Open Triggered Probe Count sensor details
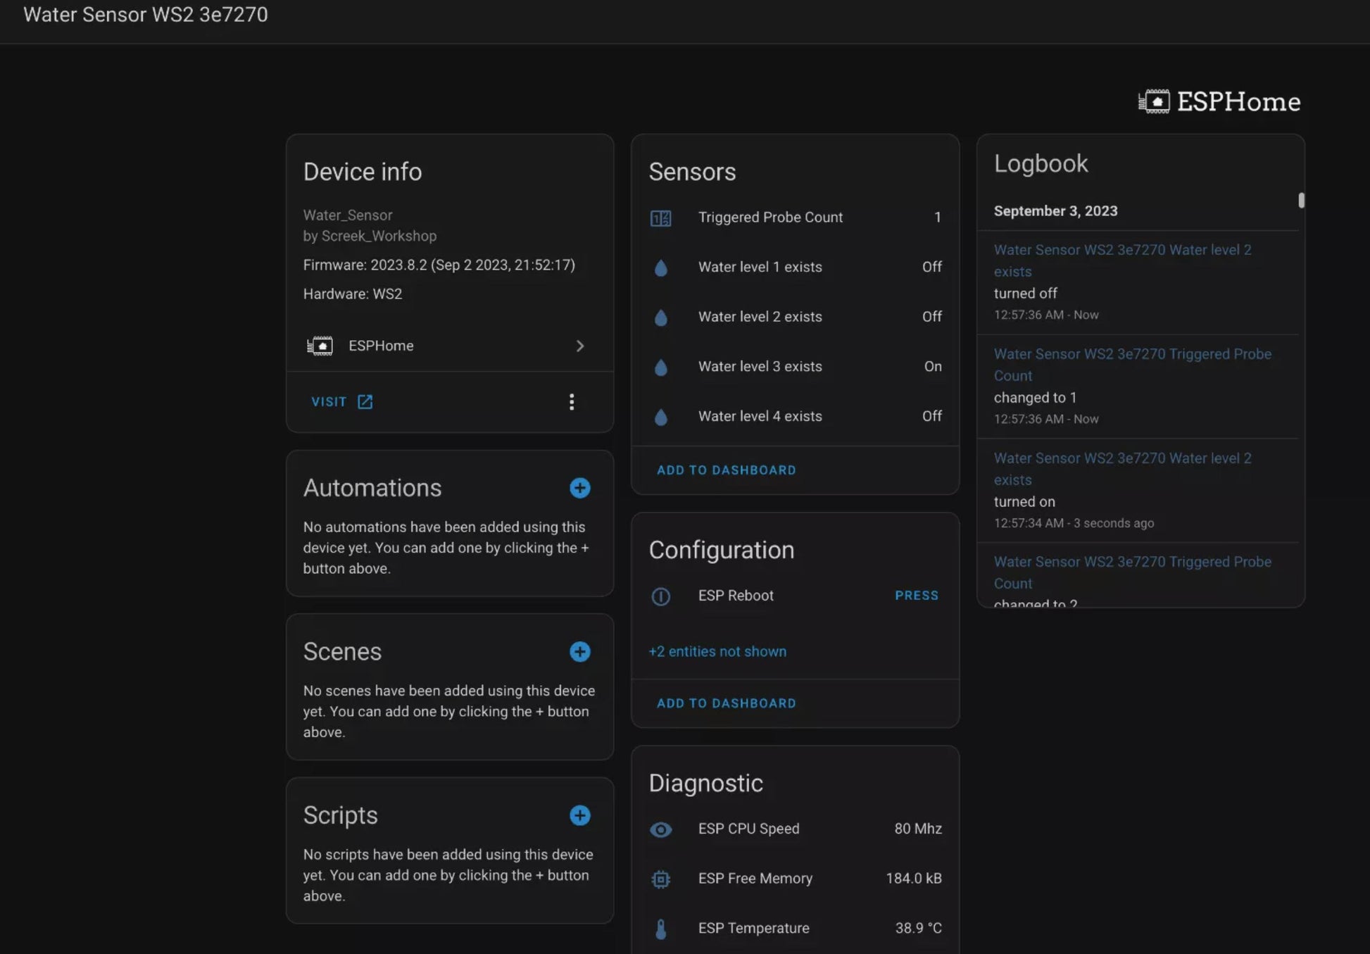 point(796,218)
